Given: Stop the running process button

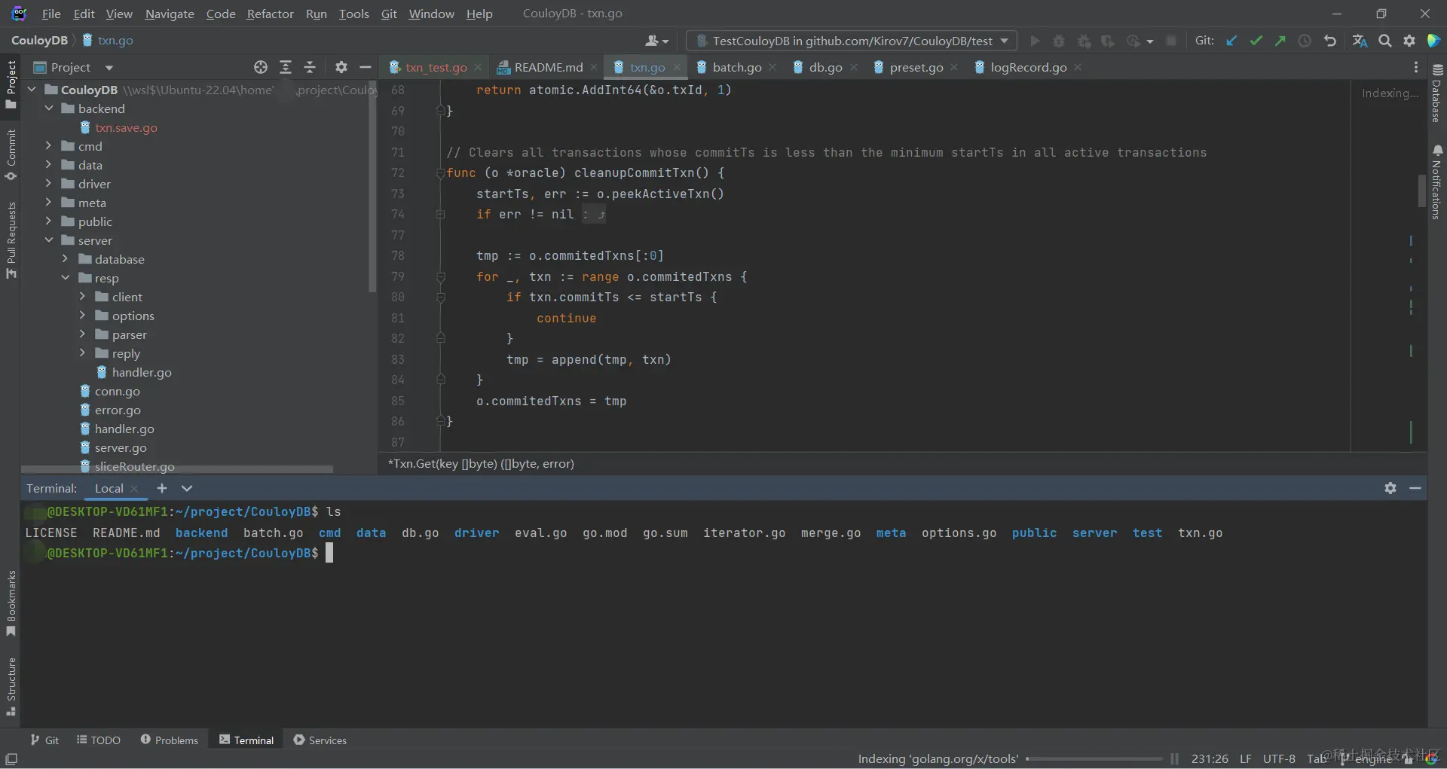Looking at the screenshot, I should click(x=1171, y=41).
